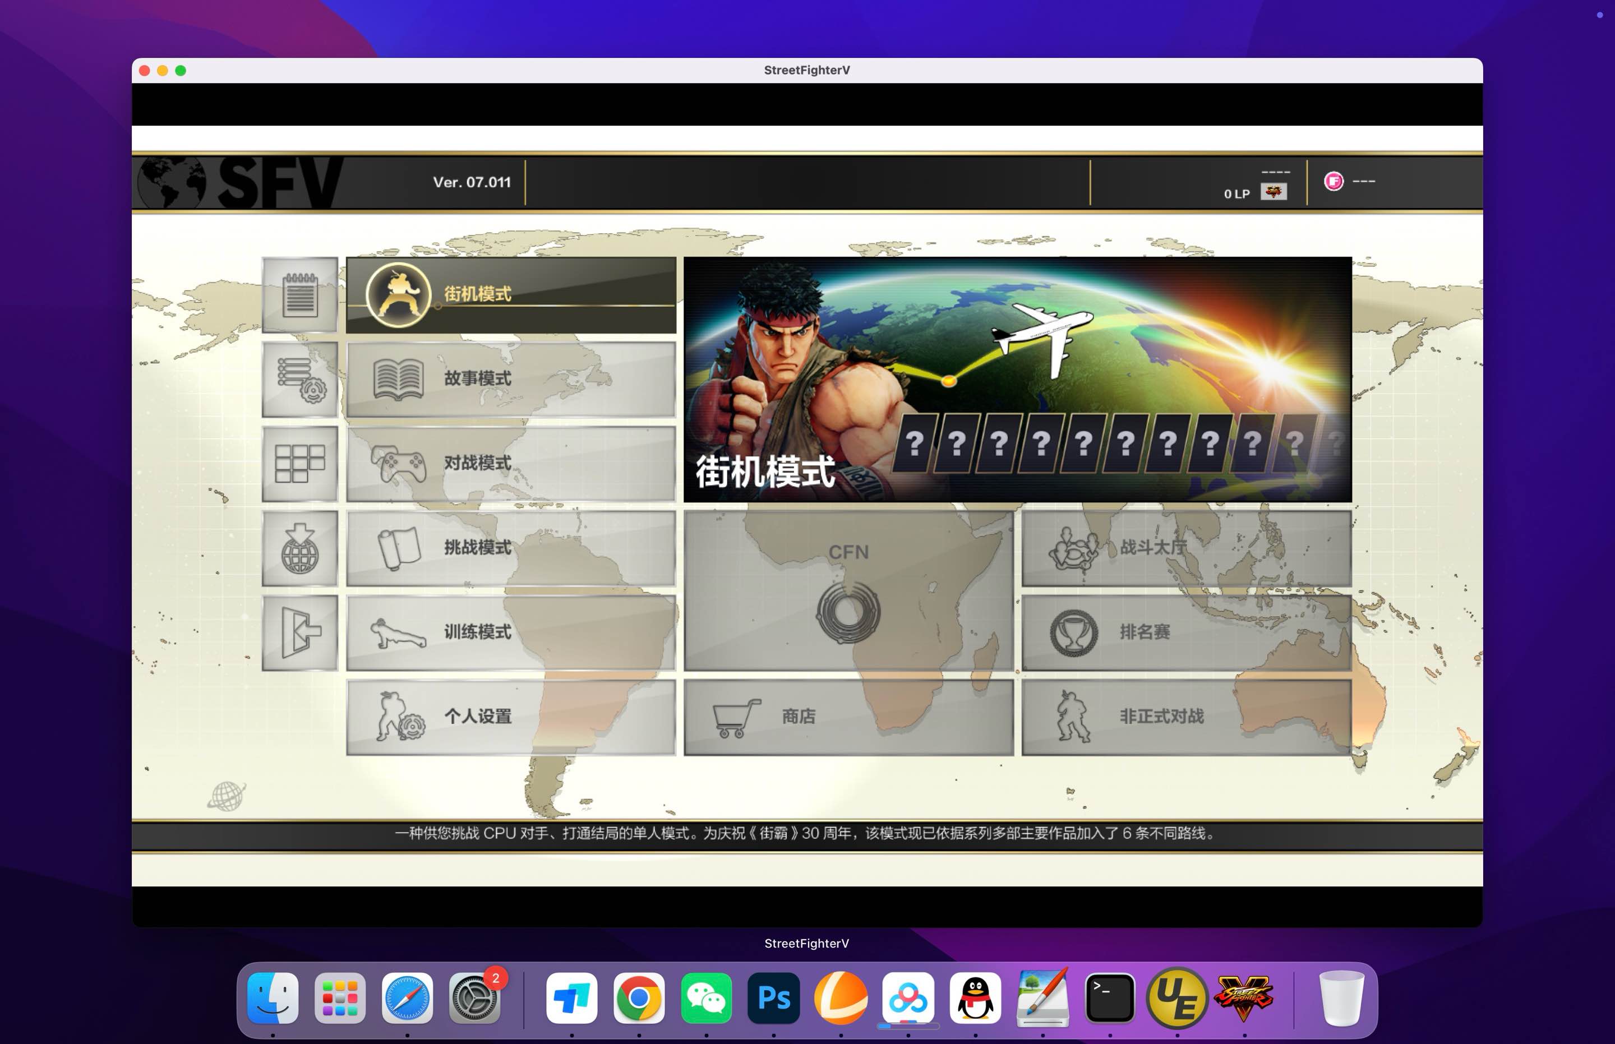Open the Trash in the Dock

point(1342,998)
